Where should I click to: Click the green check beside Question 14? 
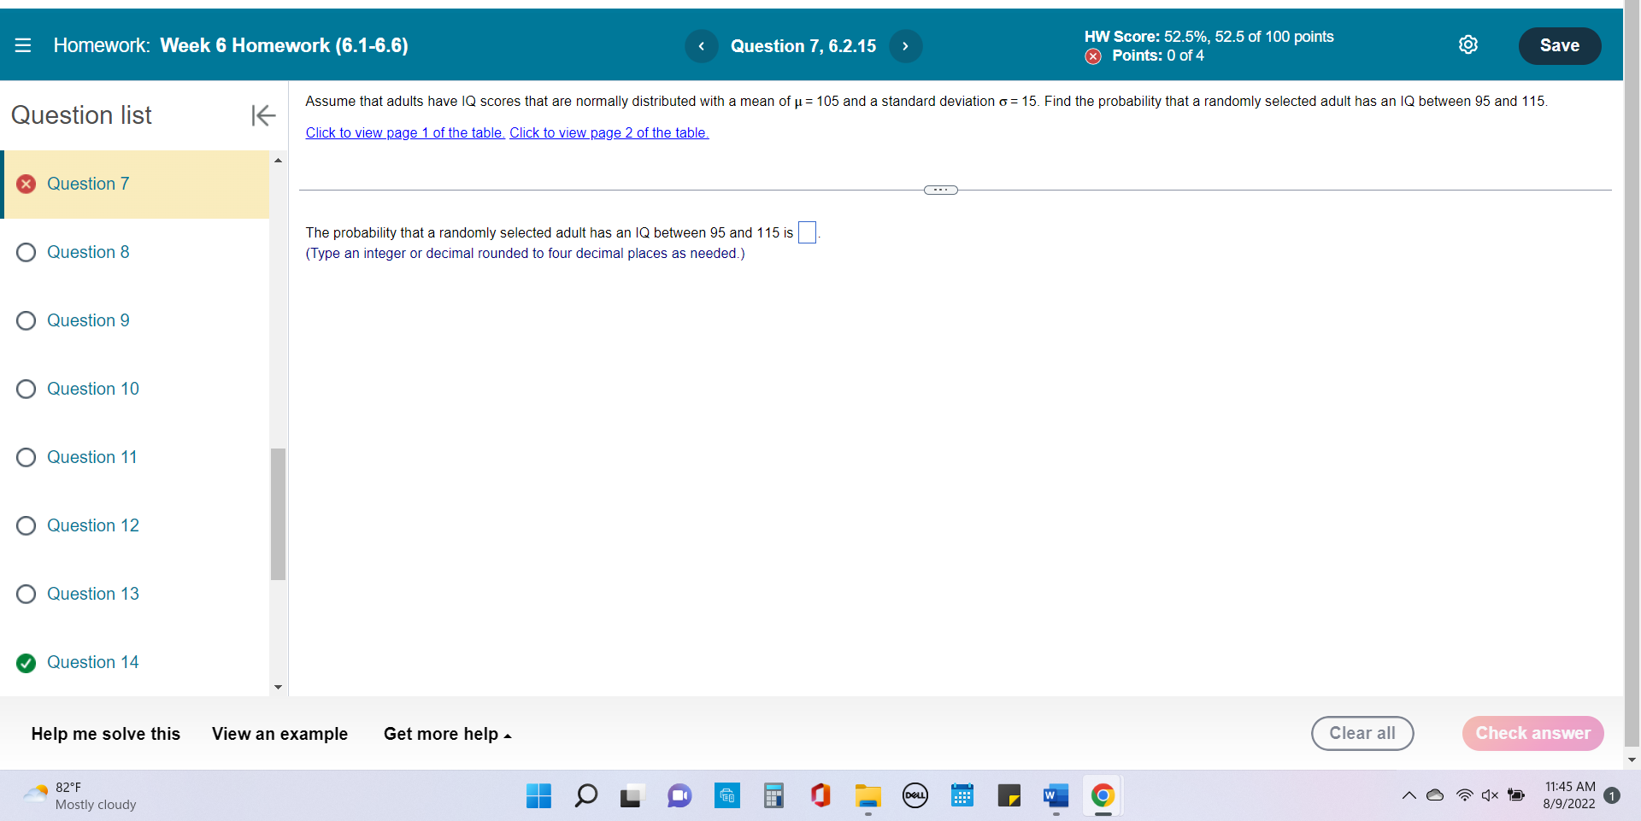tap(26, 663)
